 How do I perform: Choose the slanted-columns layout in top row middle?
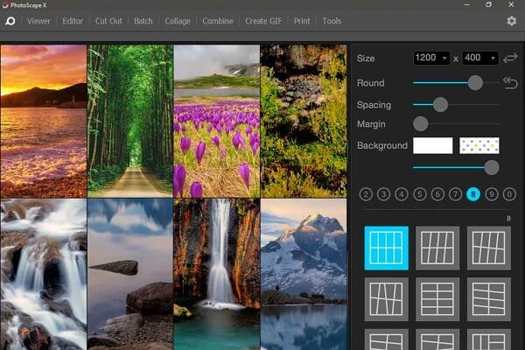[437, 248]
